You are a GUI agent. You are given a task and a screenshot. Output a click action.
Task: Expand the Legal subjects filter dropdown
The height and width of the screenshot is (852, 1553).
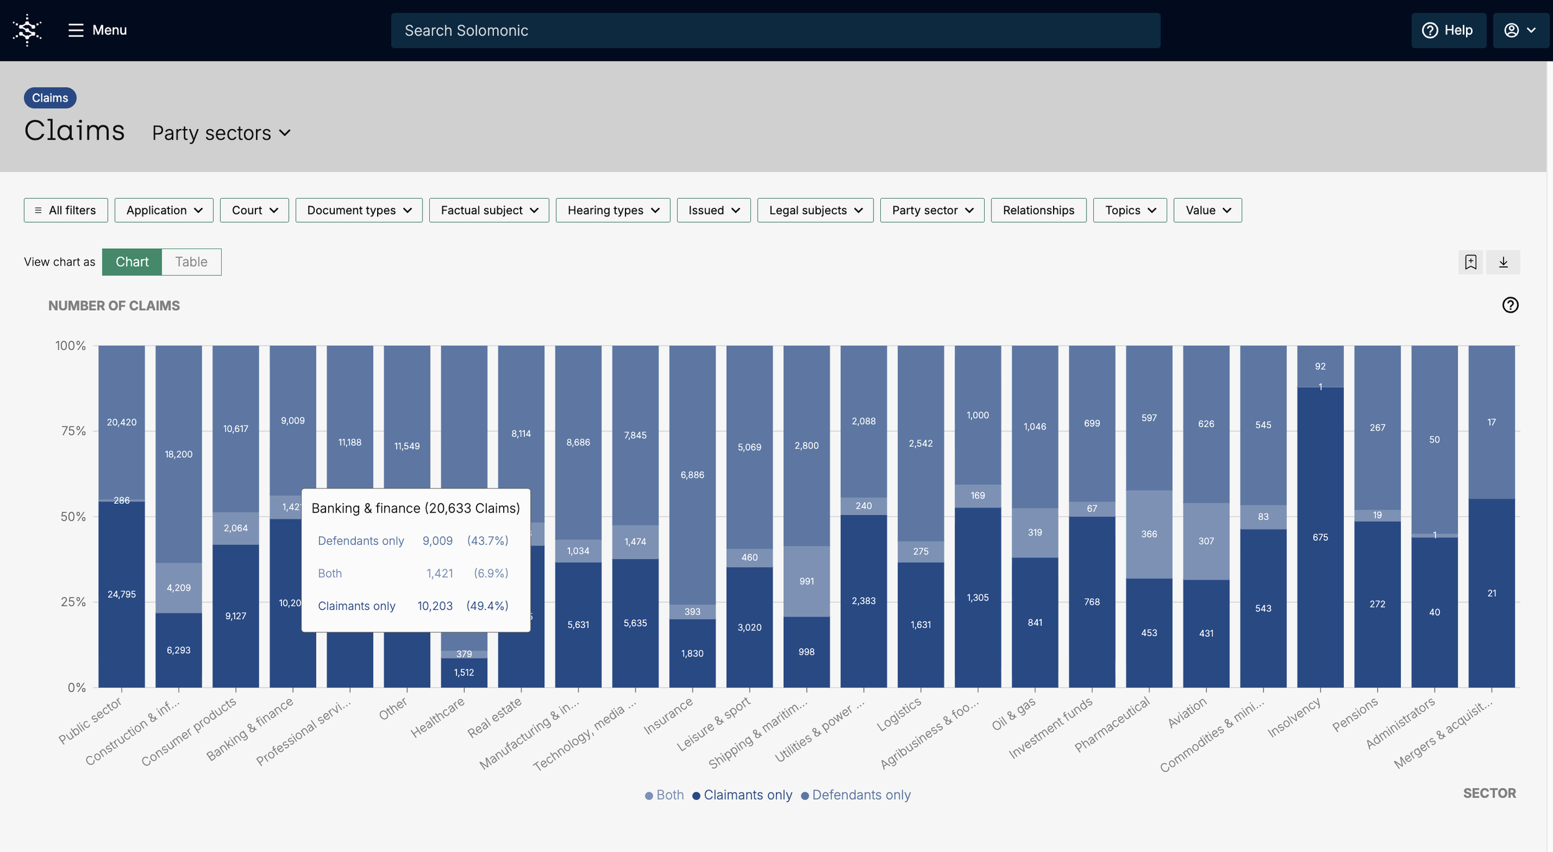coord(815,210)
